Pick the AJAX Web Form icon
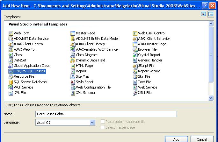Screen dimensions: 218x142 pyautogui.click(x=11, y=50)
